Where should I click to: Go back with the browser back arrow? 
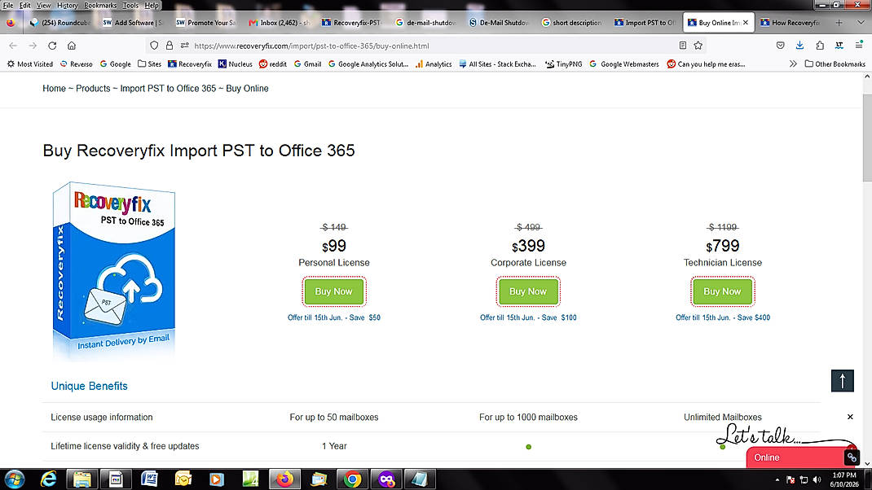tap(13, 46)
